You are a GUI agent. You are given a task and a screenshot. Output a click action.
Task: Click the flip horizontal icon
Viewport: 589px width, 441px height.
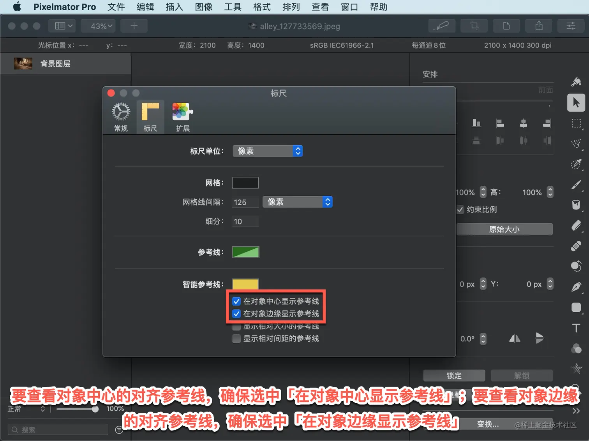515,338
